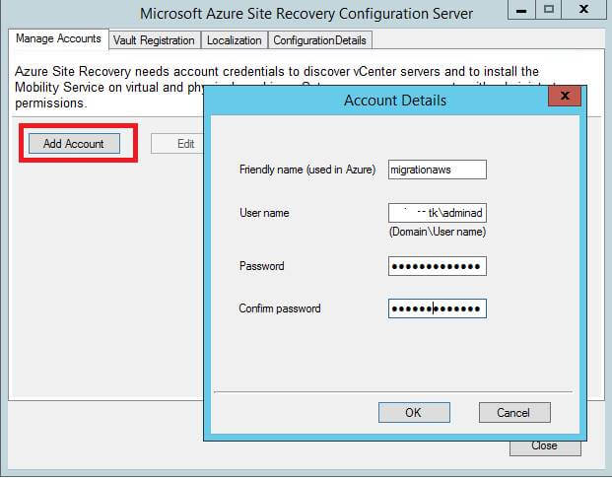Viewport: 612px width, 478px height.
Task: Maximize the Configuration Server window
Action: (x=548, y=10)
